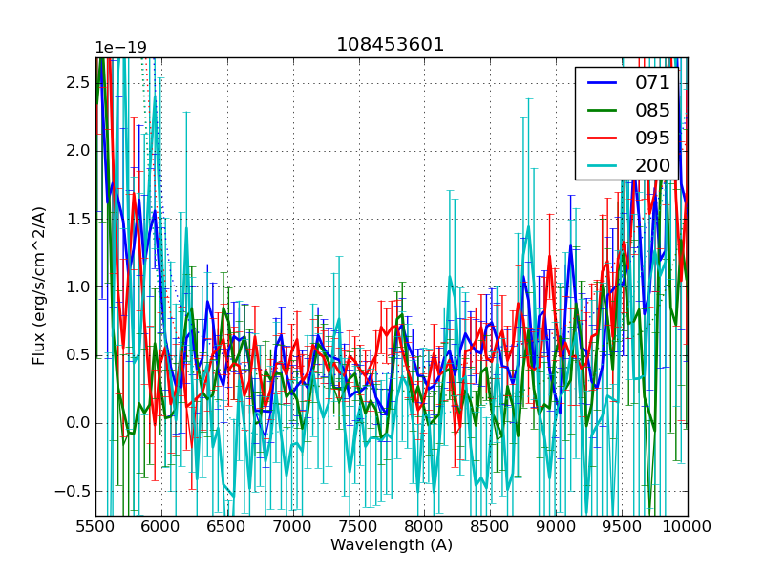The width and height of the screenshot is (764, 573).
Task: Click the 2.5 y-axis tick label
Action: tap(76, 82)
